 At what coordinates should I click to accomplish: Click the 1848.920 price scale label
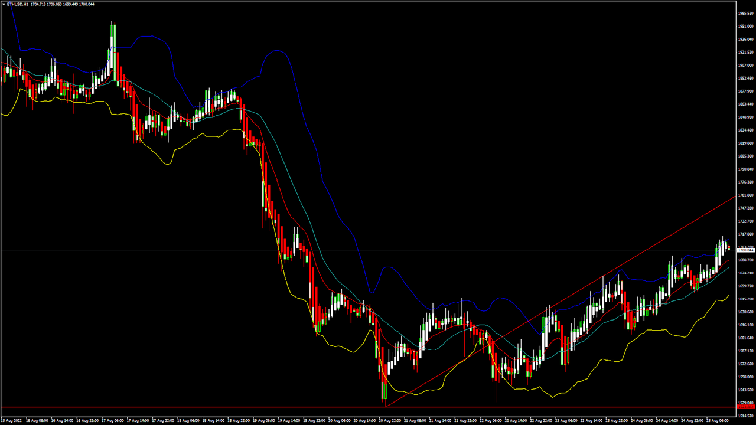point(746,117)
